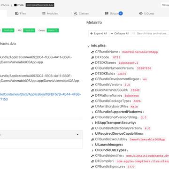Click the Files folder icon
The width and height of the screenshot is (169, 169).
pyautogui.click(x=16, y=14)
